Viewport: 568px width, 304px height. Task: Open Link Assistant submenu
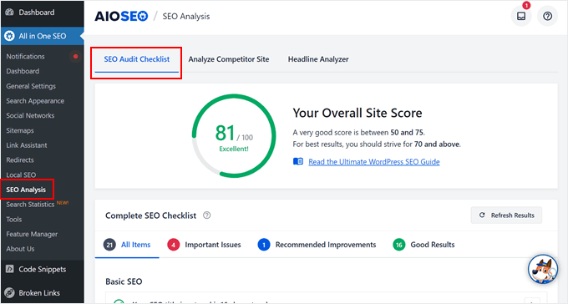click(27, 145)
